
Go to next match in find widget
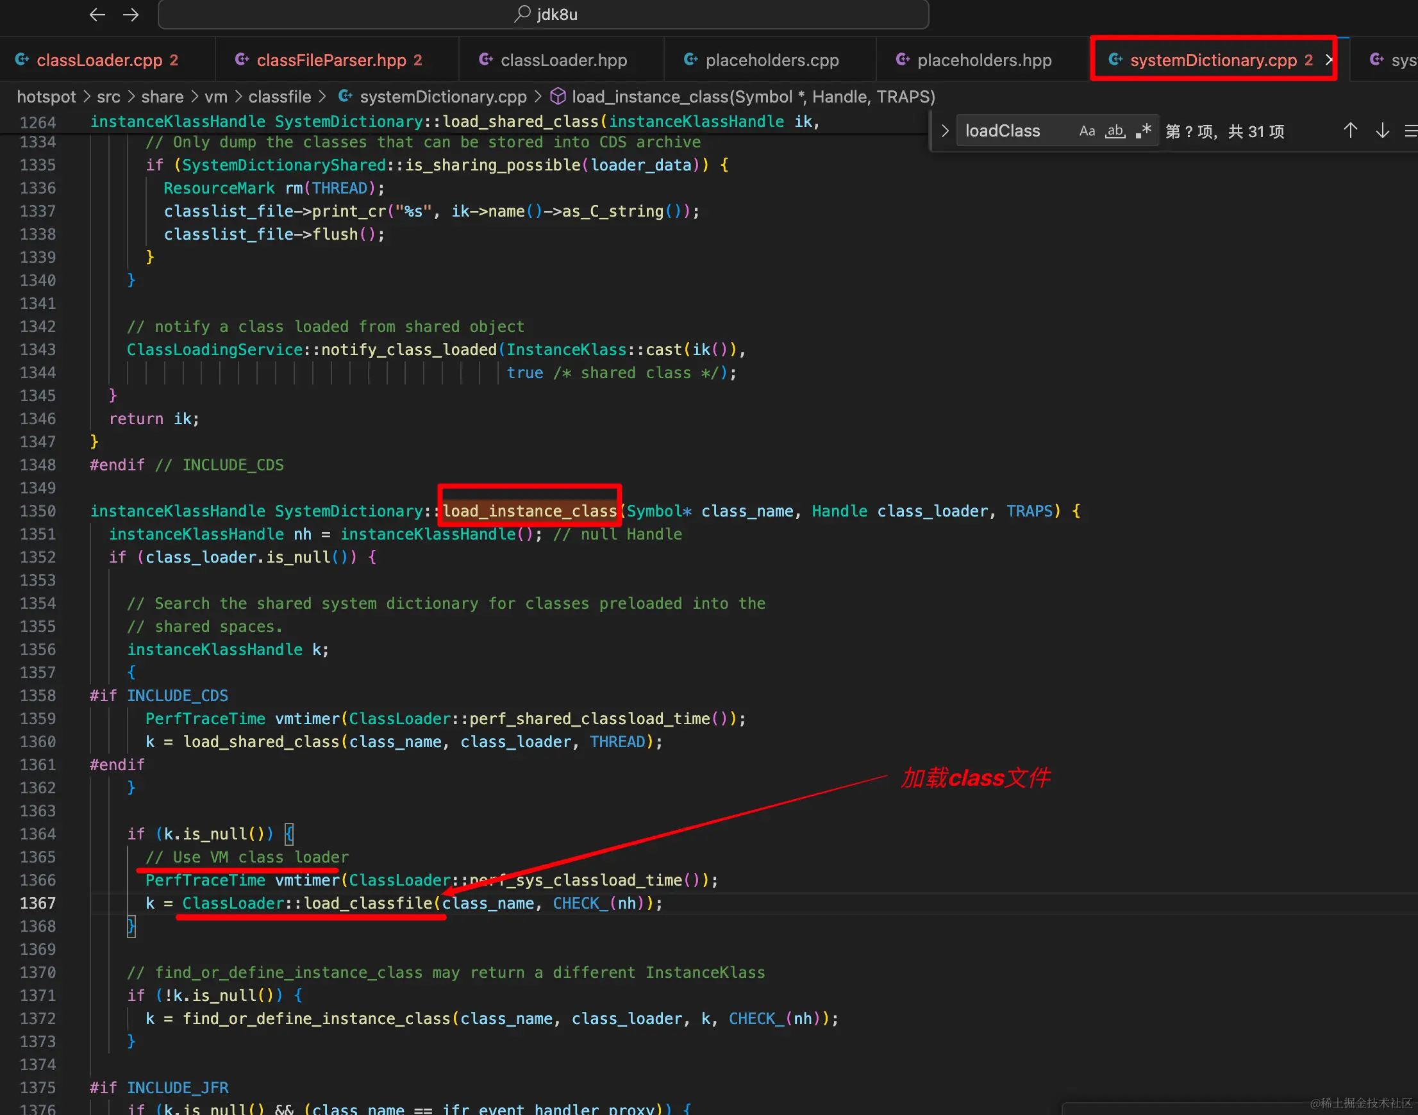(x=1382, y=131)
